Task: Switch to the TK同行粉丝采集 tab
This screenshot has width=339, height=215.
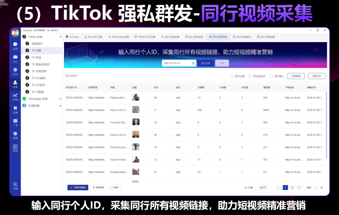Action: tap(118, 37)
